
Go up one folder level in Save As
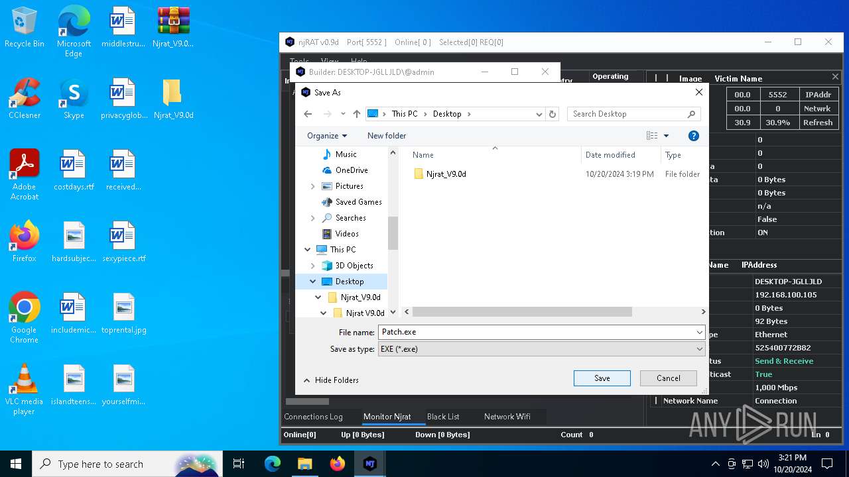point(357,114)
